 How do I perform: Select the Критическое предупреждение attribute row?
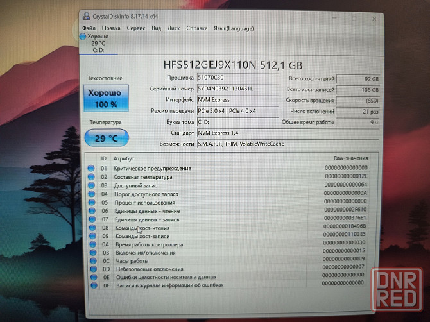coord(228,168)
